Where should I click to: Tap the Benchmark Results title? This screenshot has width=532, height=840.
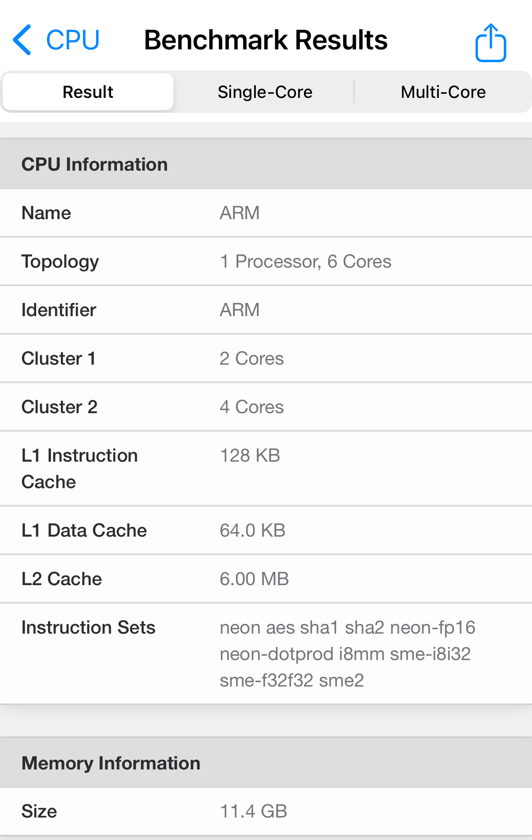266,40
